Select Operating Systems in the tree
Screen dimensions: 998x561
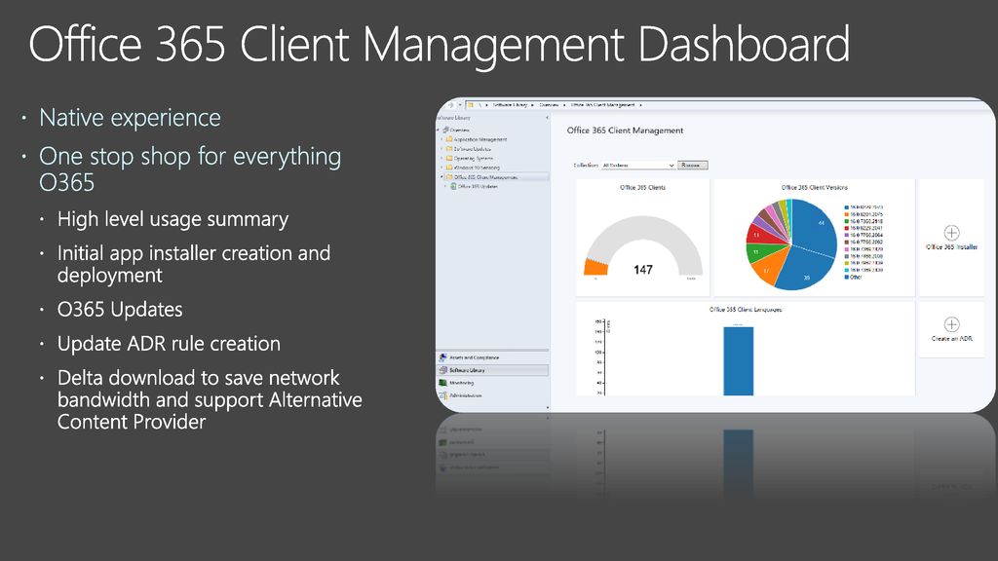tap(474, 159)
